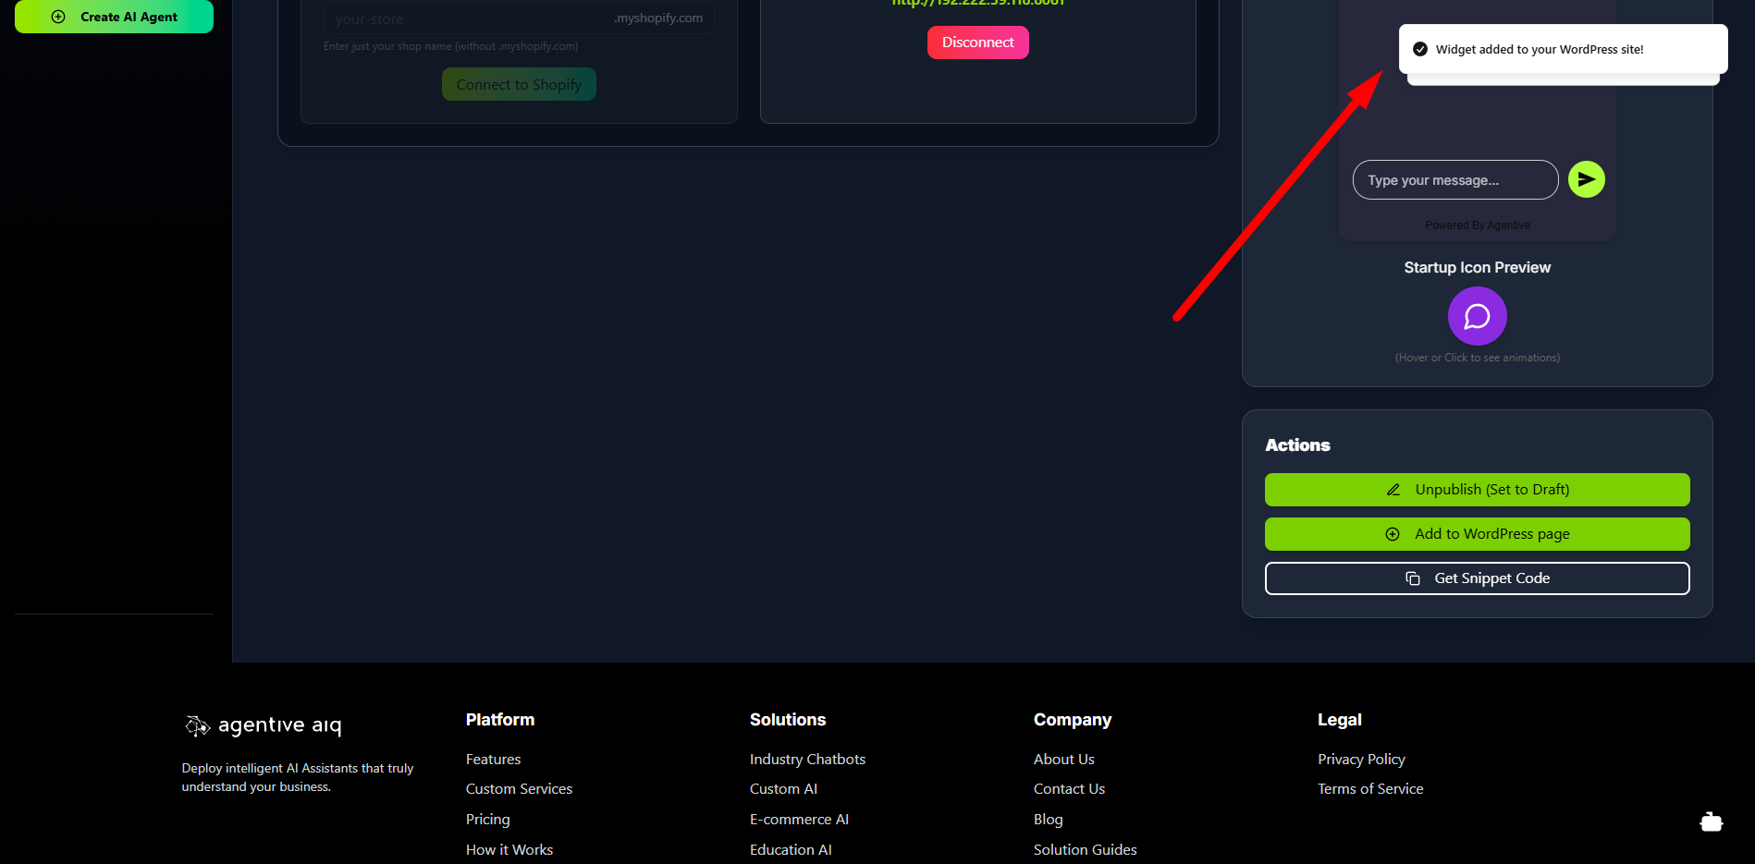Click Connect to Shopify button
The image size is (1755, 864).
click(x=519, y=84)
